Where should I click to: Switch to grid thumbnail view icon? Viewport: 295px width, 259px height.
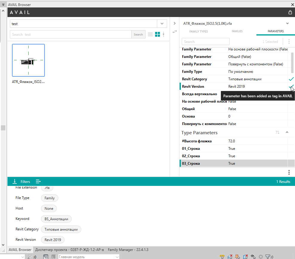pos(158,34)
